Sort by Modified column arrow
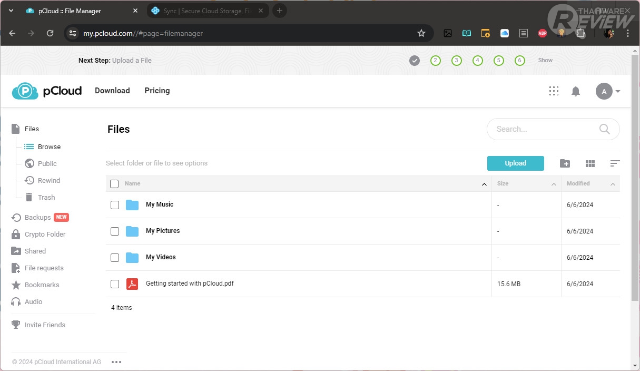 pos(613,184)
